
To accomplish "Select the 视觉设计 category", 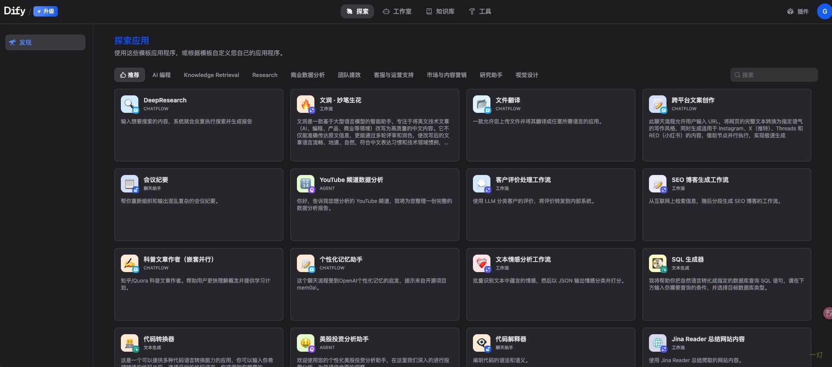I will (527, 75).
